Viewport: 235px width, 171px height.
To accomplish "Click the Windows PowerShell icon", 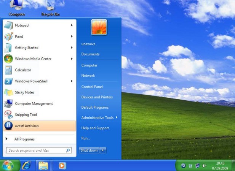I will click(x=8, y=81).
